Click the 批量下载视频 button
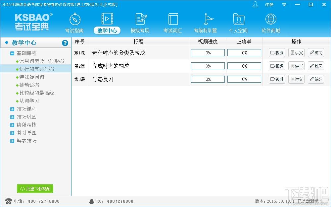331x207 pixels. 35,189
